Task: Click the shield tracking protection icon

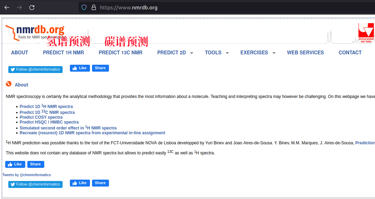Action: (x=84, y=7)
